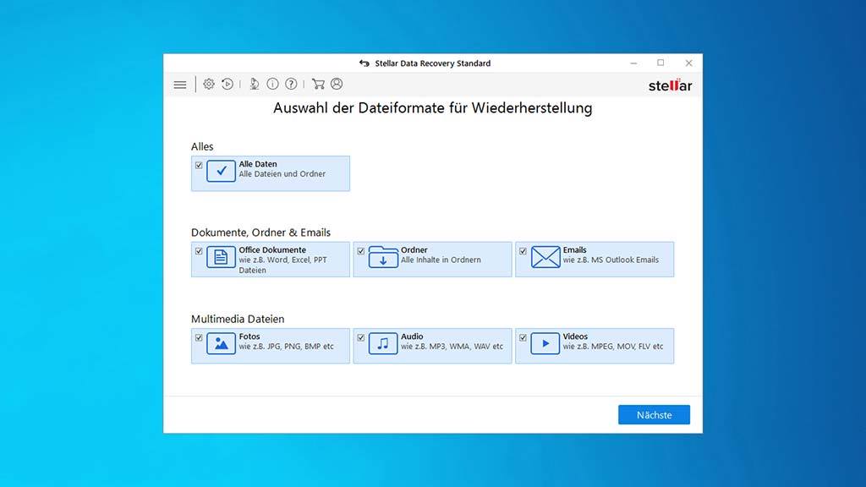The width and height of the screenshot is (866, 487).
Task: Click the 'wie z.B. Word, Excel, PPT' text
Action: tap(282, 260)
